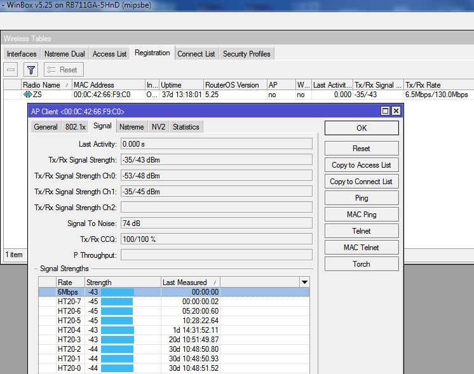
Task: Select MAC address 00:0C:42:66:F9:C0 cell
Action: 102,95
